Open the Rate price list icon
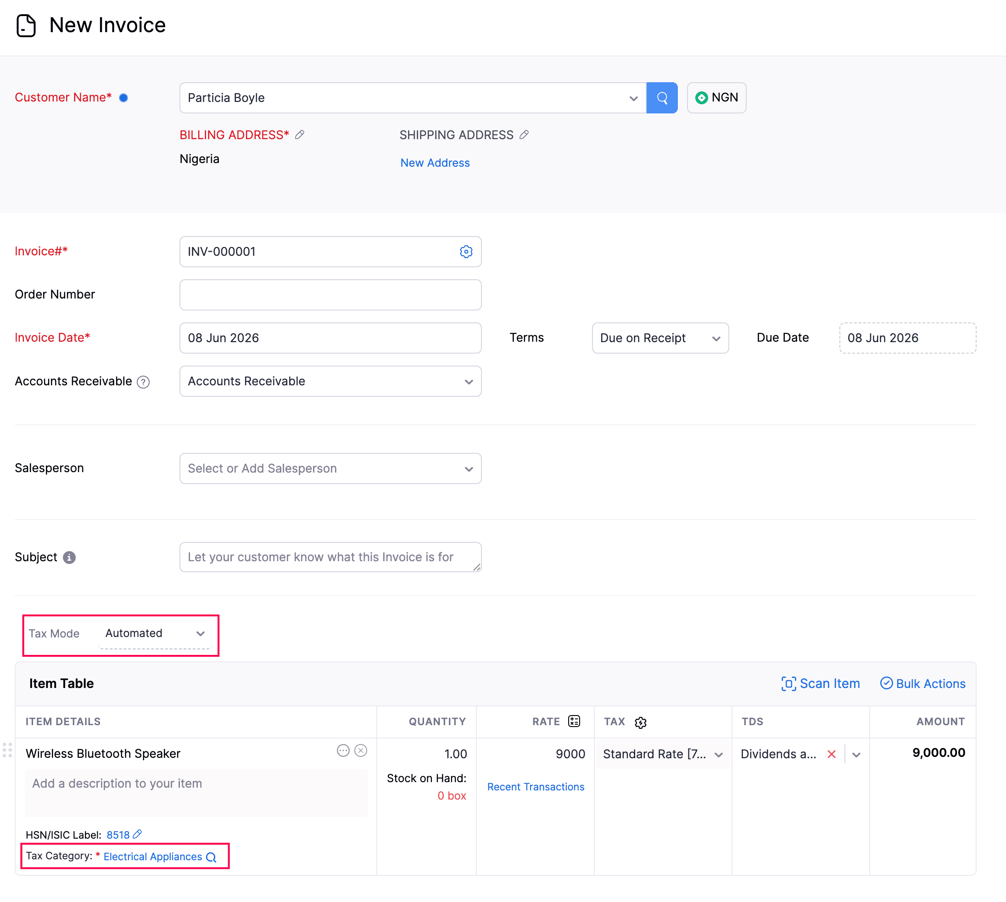1006x902 pixels. click(x=574, y=722)
